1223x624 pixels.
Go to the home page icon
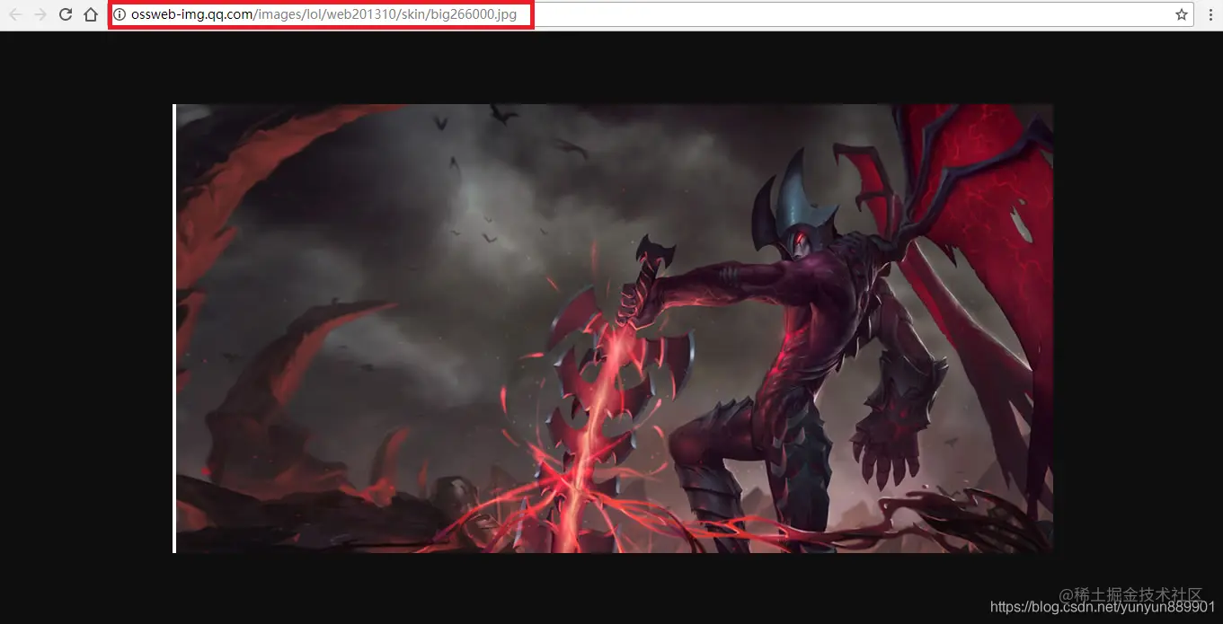tap(90, 14)
